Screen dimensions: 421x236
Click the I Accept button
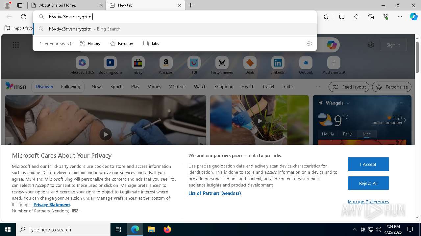click(x=368, y=164)
